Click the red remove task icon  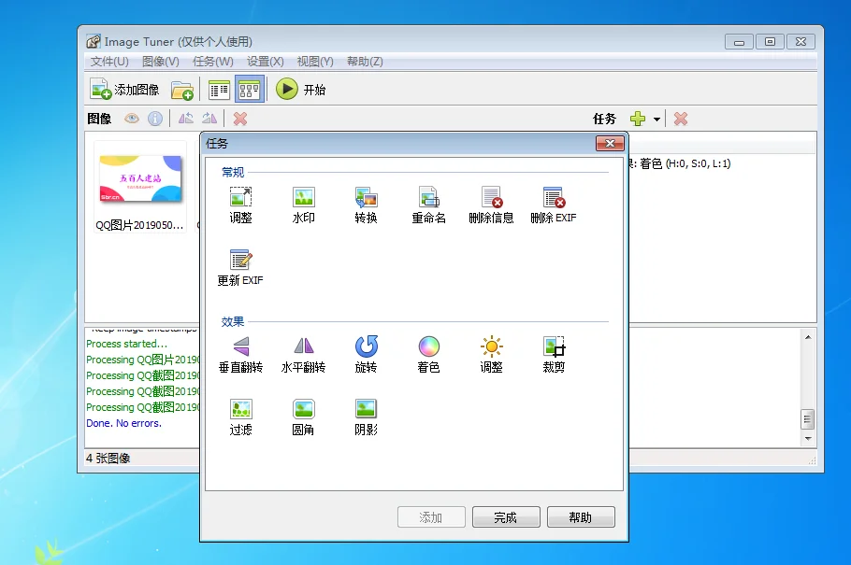pyautogui.click(x=681, y=119)
